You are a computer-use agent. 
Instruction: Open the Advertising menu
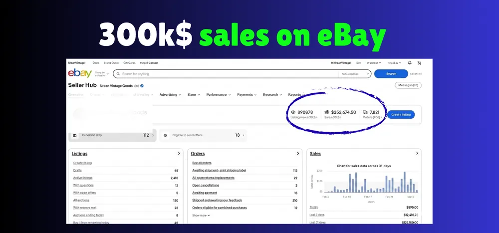pos(170,94)
